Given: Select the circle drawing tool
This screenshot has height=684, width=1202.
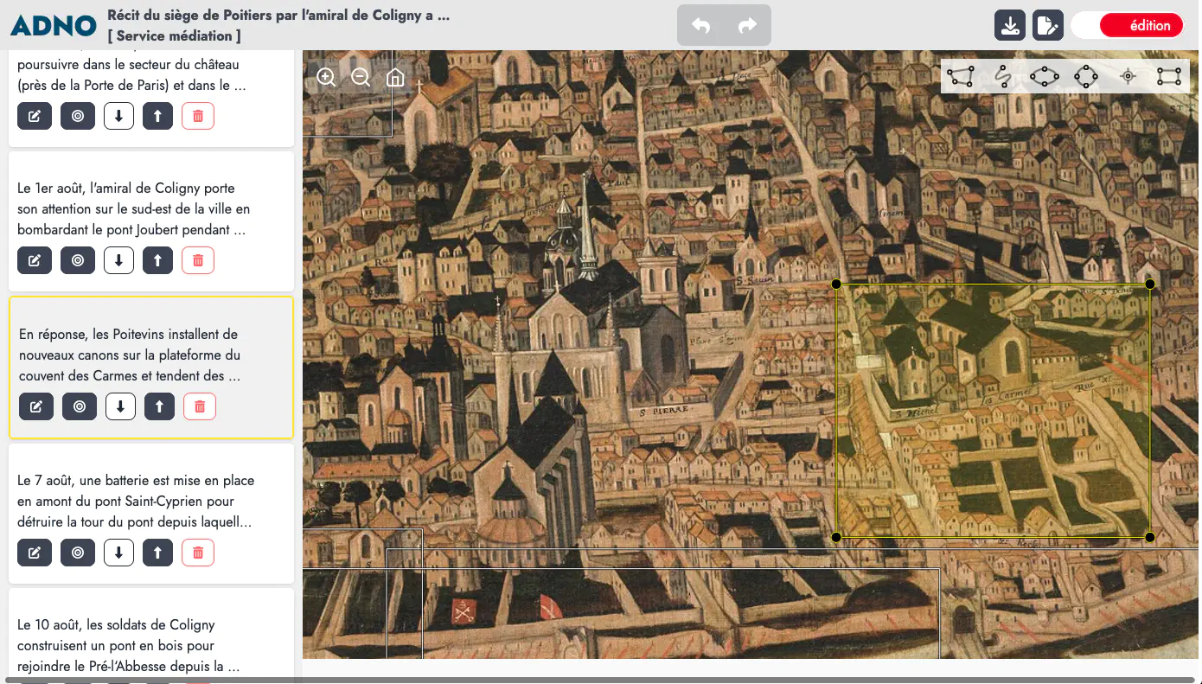Looking at the screenshot, I should tap(1086, 77).
